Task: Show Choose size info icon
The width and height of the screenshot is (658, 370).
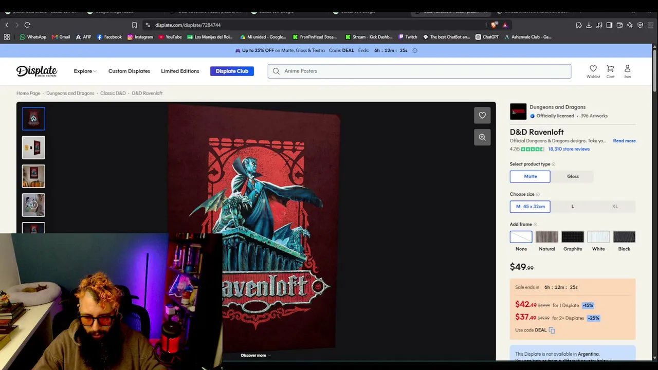Action: (538, 194)
